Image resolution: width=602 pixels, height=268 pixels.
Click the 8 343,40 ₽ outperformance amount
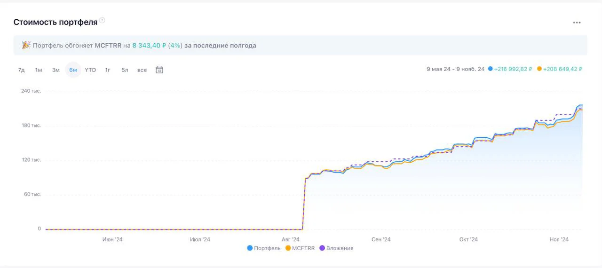coord(149,46)
